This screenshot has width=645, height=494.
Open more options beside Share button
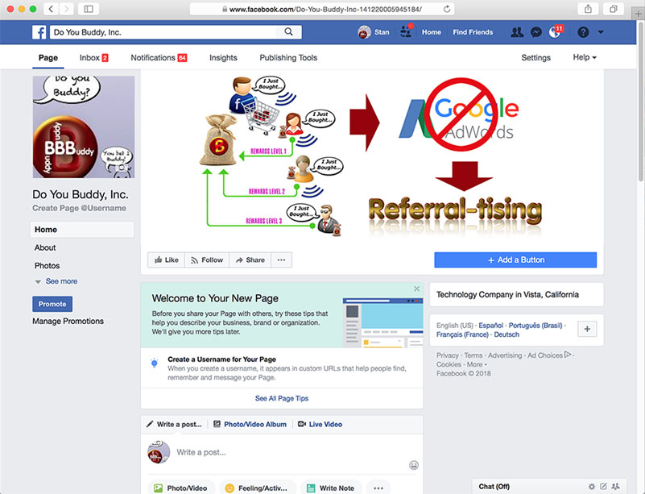coord(281,259)
